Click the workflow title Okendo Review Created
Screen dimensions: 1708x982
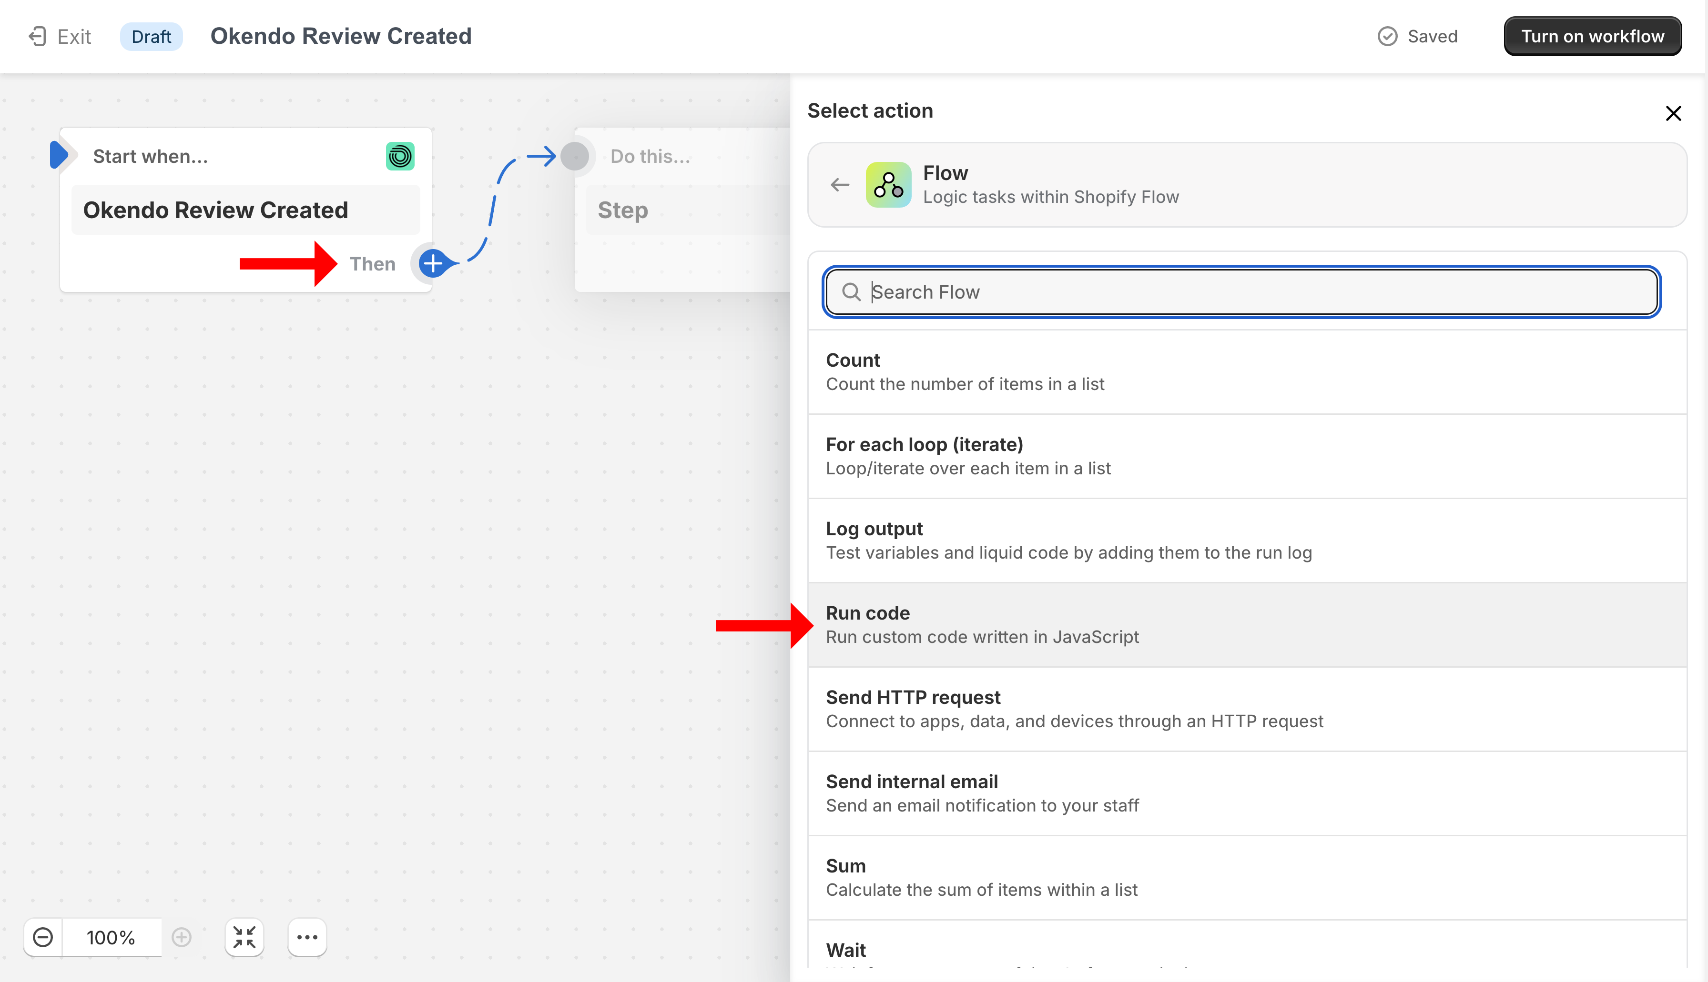pyautogui.click(x=341, y=36)
